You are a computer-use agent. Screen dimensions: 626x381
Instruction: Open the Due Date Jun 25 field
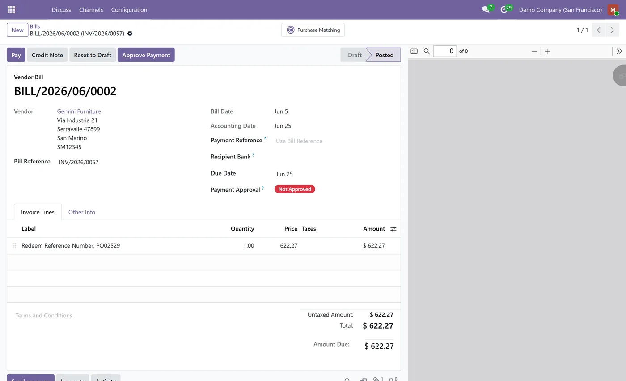(333, 174)
